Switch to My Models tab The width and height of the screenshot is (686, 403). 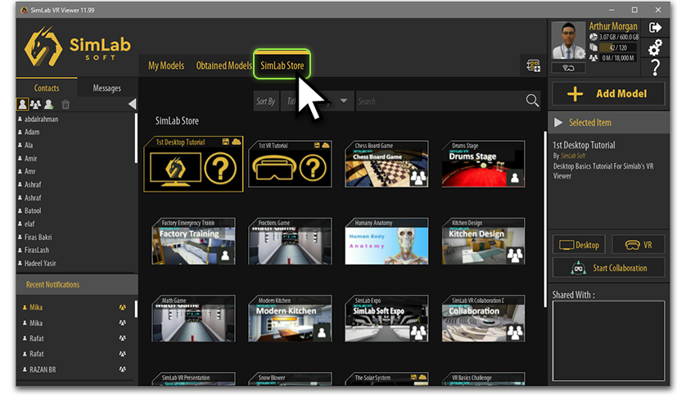166,66
